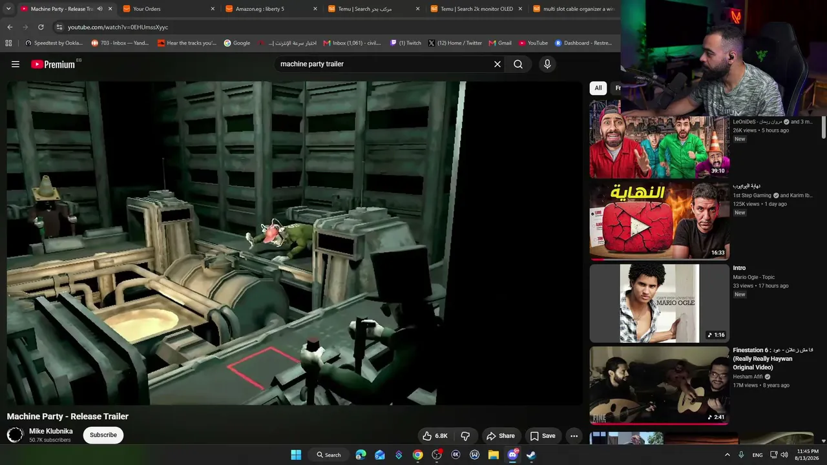Open the Google bookmark
827x465 pixels.
coord(236,43)
